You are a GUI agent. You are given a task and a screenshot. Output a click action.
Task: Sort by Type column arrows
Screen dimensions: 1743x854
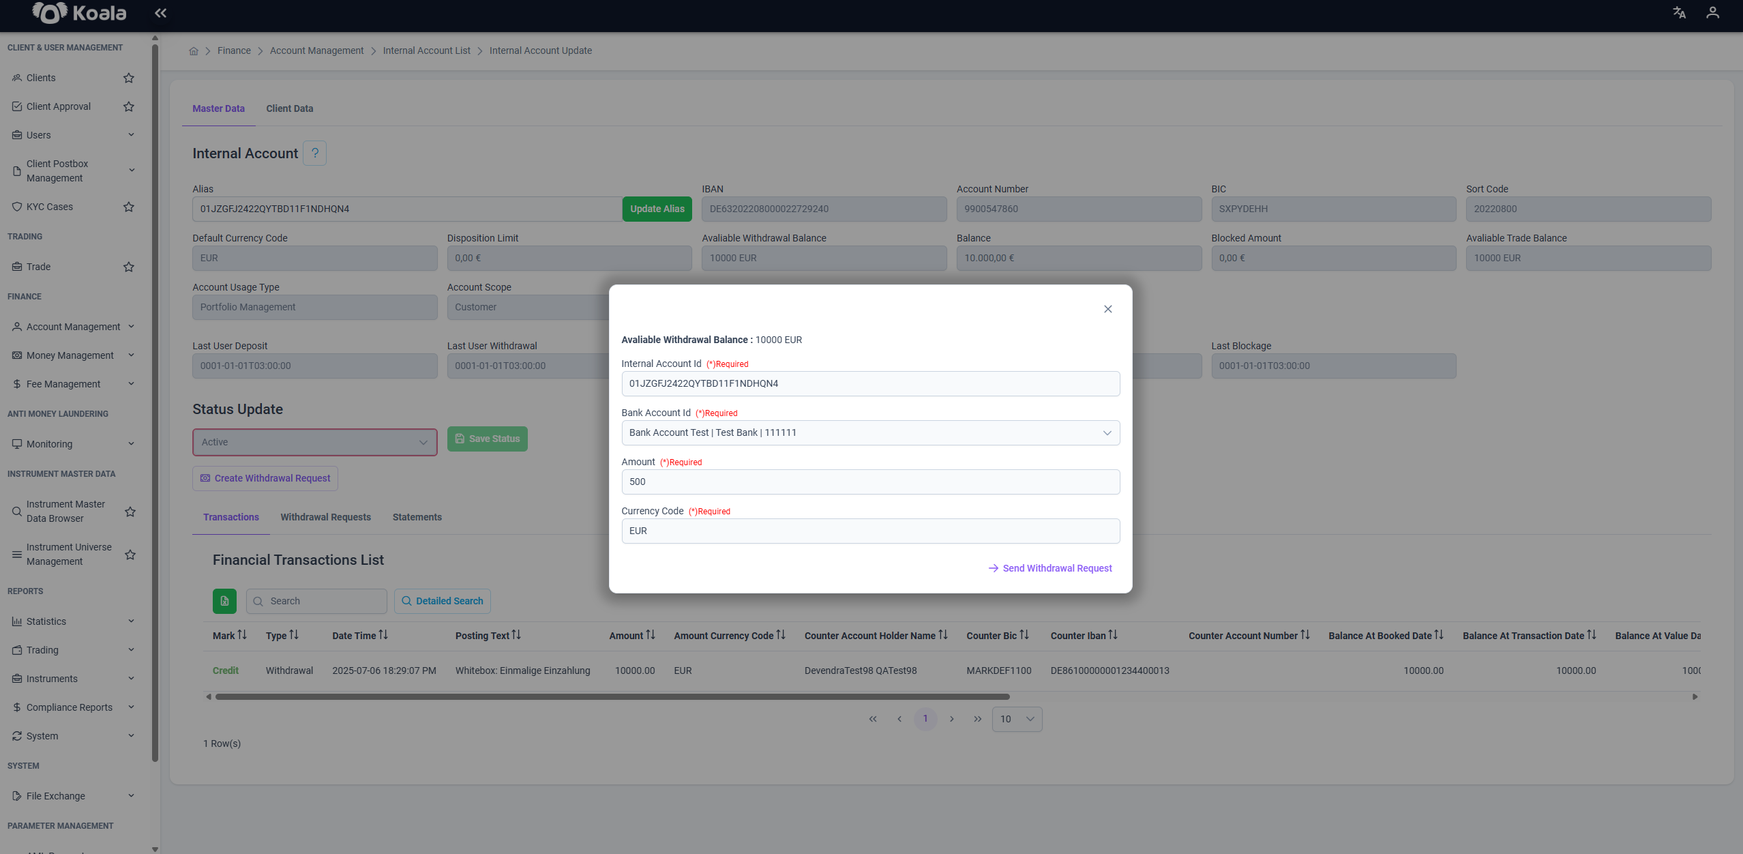tap(294, 635)
